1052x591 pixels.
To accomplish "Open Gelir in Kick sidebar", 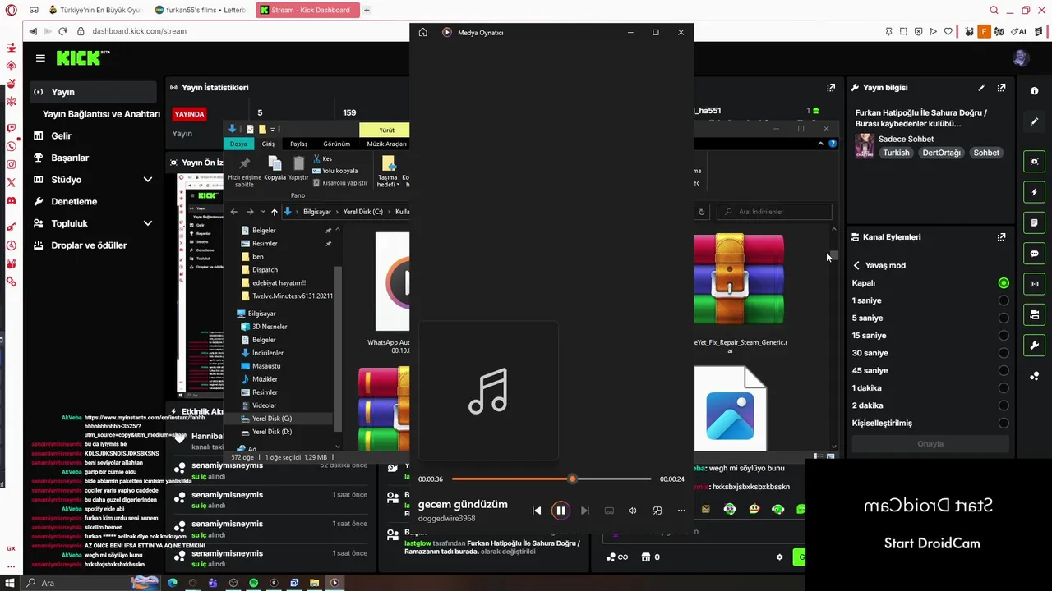I will point(62,135).
